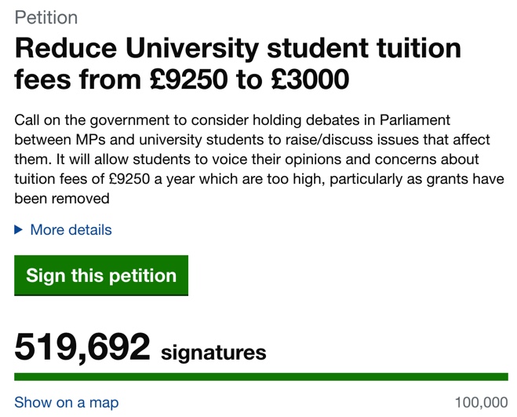The image size is (517, 417).
Task: Click the green signature progress bar
Action: pyautogui.click(x=261, y=377)
